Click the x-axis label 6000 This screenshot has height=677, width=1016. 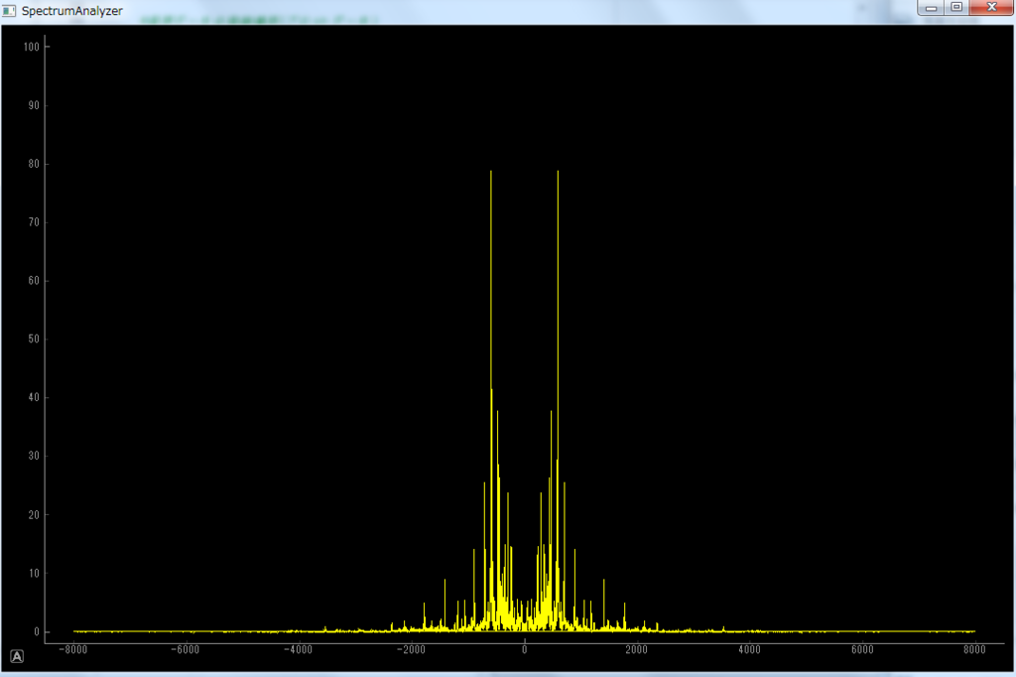point(862,649)
